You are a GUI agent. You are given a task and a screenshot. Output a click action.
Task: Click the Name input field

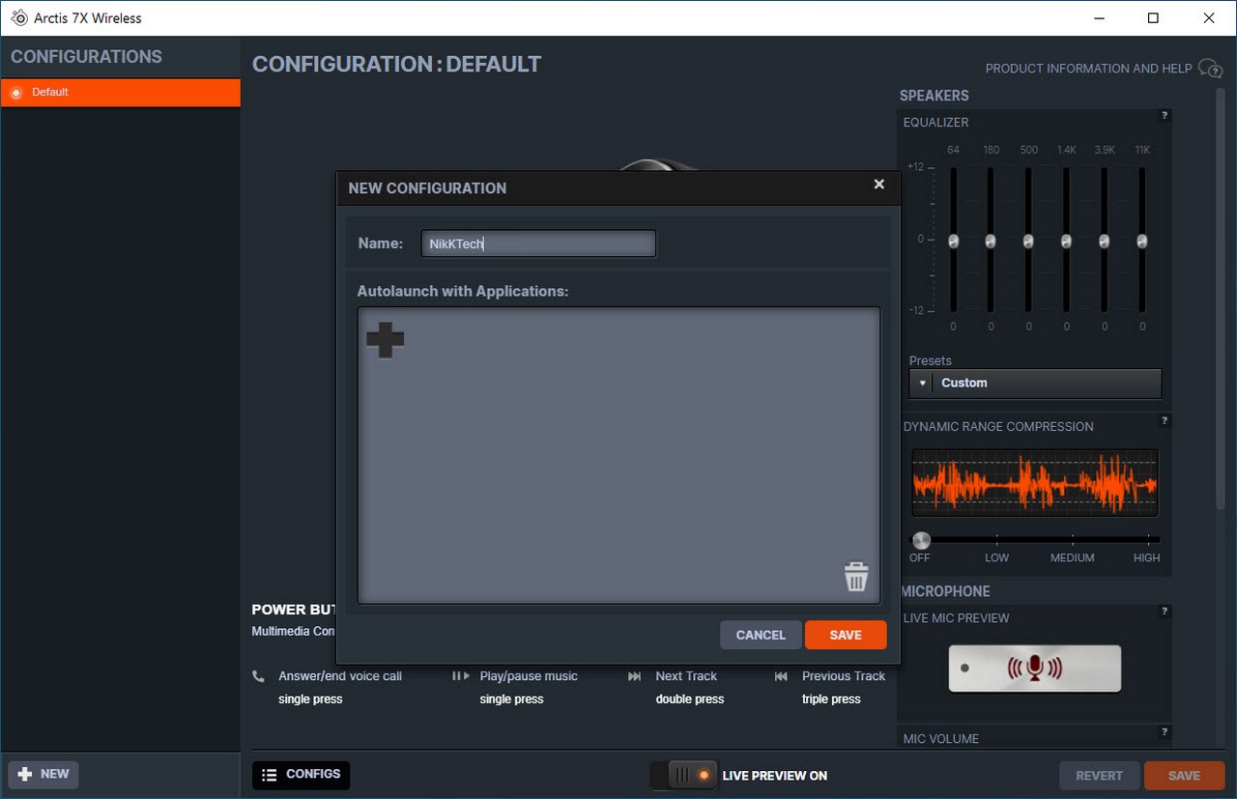(x=538, y=243)
